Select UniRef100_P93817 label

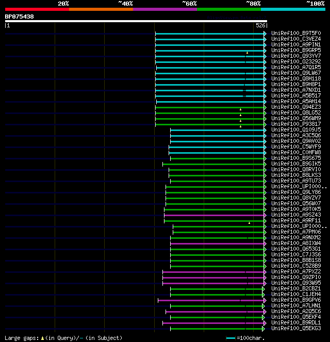coord(296,124)
